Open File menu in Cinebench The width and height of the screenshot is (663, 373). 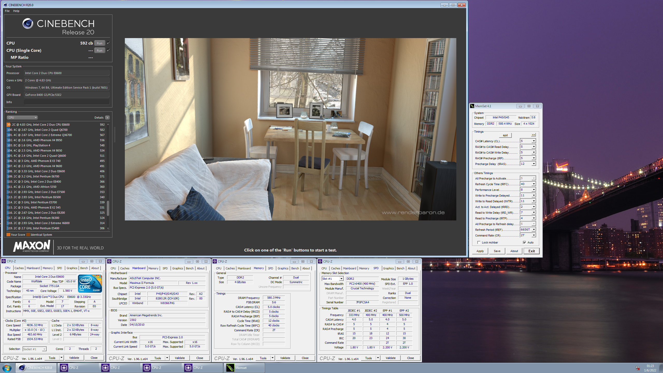pos(7,11)
